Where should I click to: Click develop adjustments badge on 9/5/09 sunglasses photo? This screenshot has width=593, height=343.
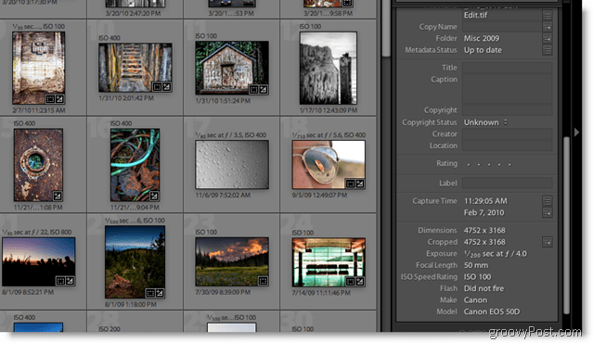coord(360,184)
